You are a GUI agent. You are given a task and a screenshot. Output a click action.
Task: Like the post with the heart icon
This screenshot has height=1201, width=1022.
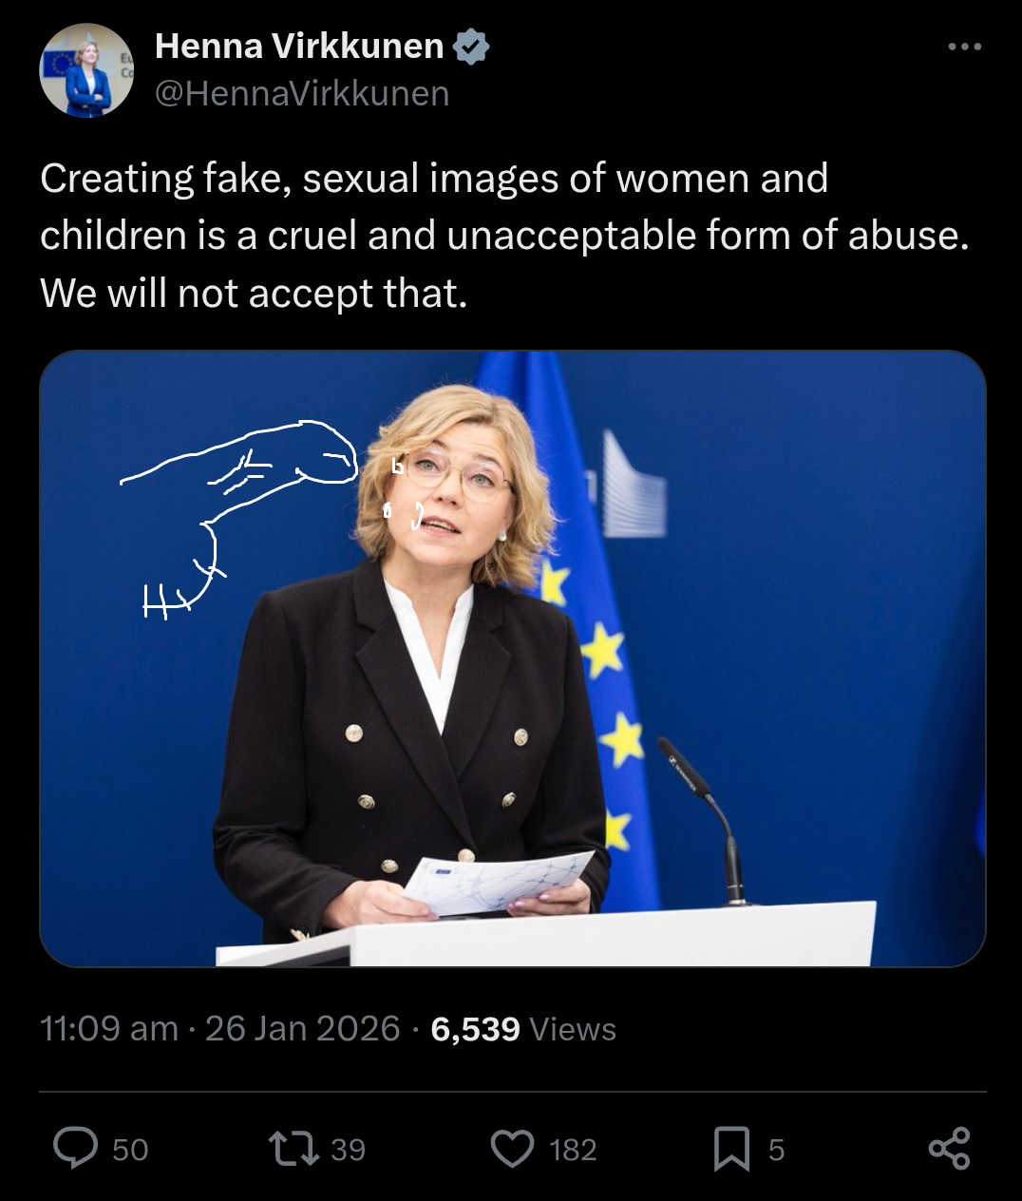click(x=513, y=1149)
